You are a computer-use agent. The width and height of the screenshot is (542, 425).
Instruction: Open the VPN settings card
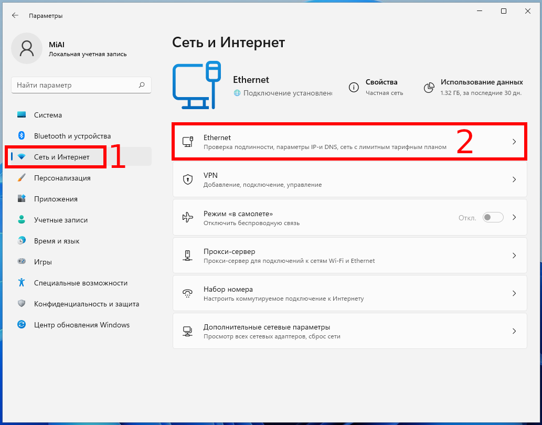click(x=350, y=179)
